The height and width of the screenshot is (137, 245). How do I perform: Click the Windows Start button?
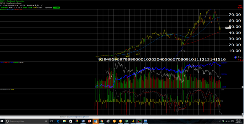[x=2, y=121]
